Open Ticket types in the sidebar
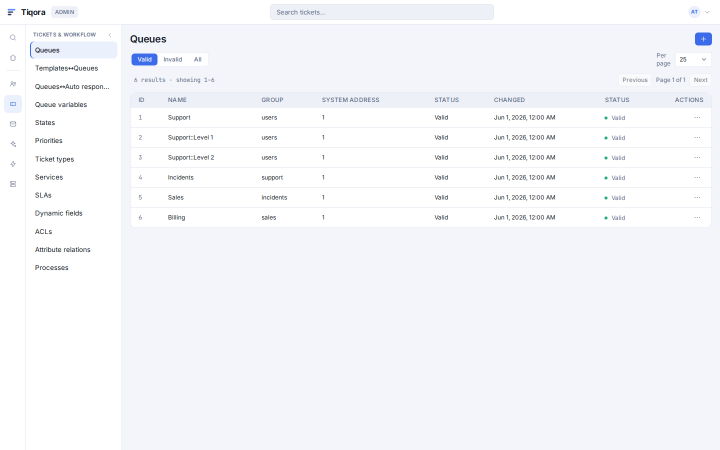Viewport: 720px width, 450px height. click(73, 159)
